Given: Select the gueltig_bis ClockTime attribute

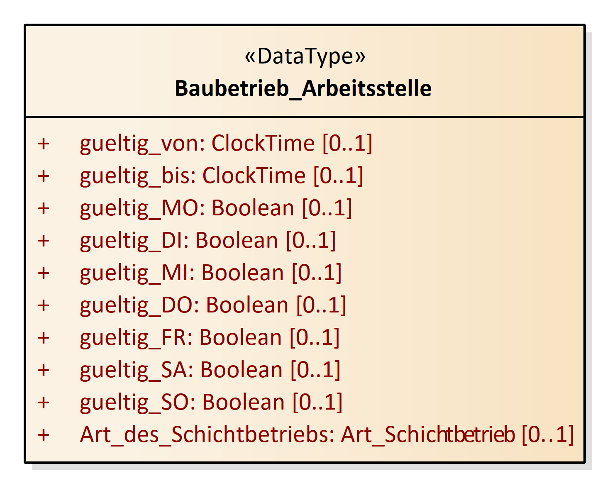Looking at the screenshot, I should 221,176.
